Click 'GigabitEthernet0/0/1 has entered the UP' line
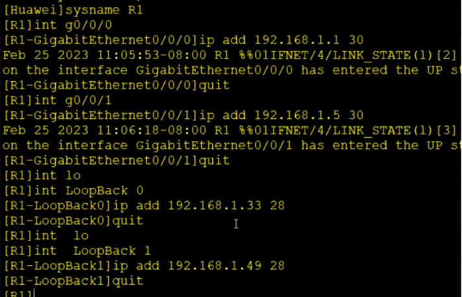 pos(231,146)
